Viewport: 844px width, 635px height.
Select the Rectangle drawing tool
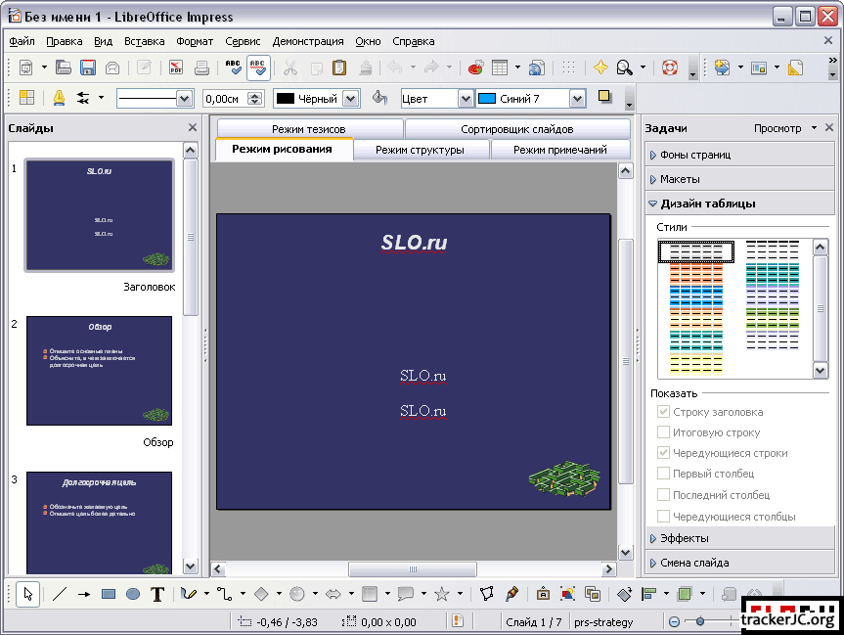[x=109, y=594]
